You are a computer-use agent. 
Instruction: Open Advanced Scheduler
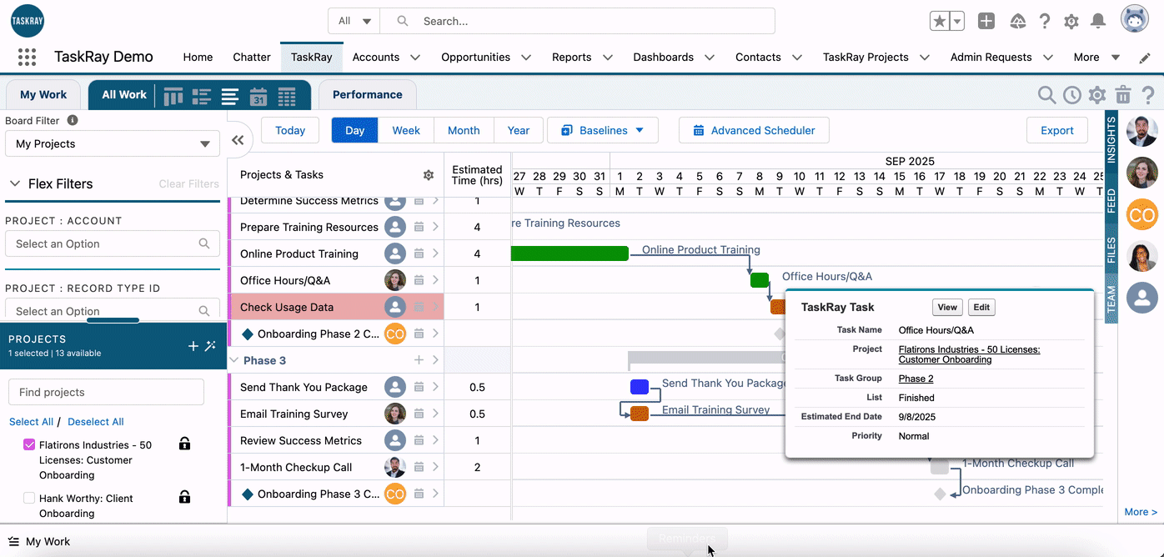[754, 130]
